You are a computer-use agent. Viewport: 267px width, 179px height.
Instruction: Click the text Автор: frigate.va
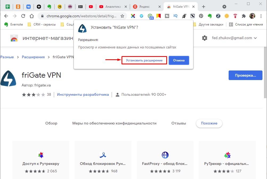(x=36, y=85)
